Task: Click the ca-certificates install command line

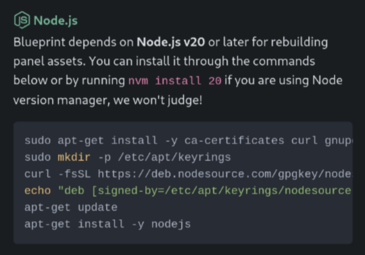Action: (x=189, y=141)
